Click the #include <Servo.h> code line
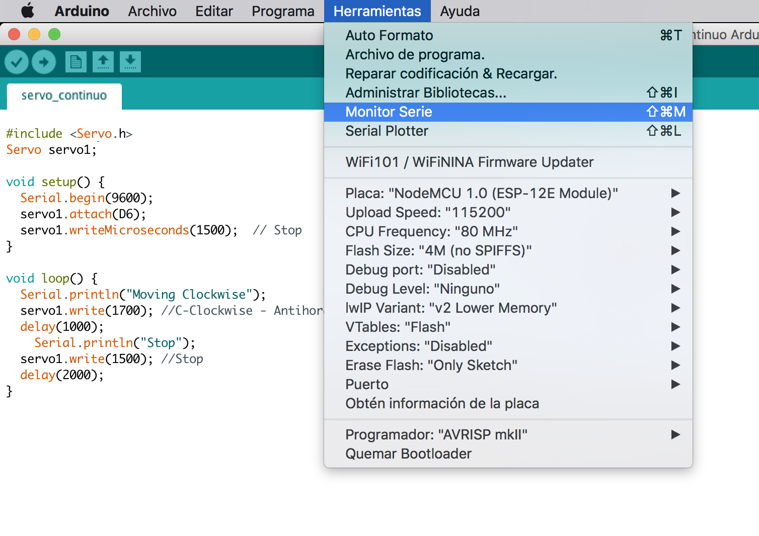The width and height of the screenshot is (759, 536). (x=69, y=134)
